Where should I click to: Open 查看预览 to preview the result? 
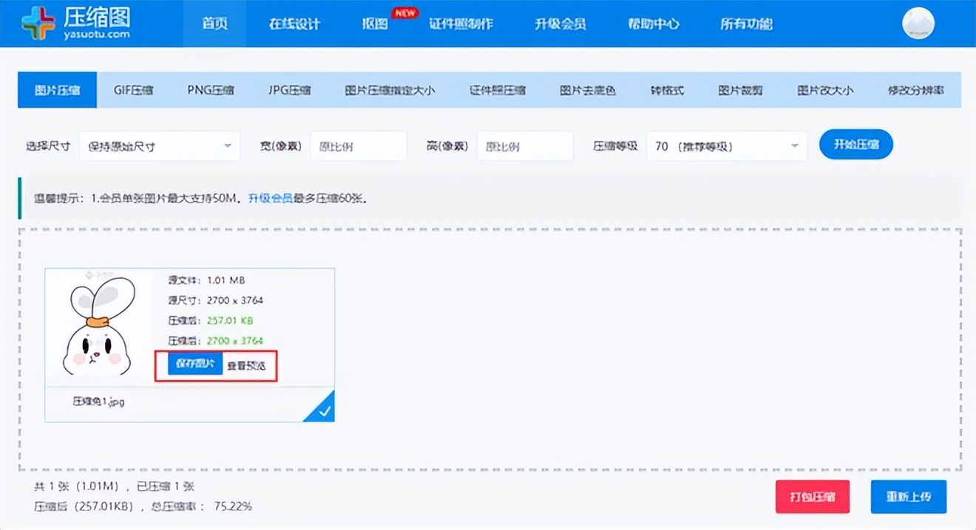pos(248,364)
